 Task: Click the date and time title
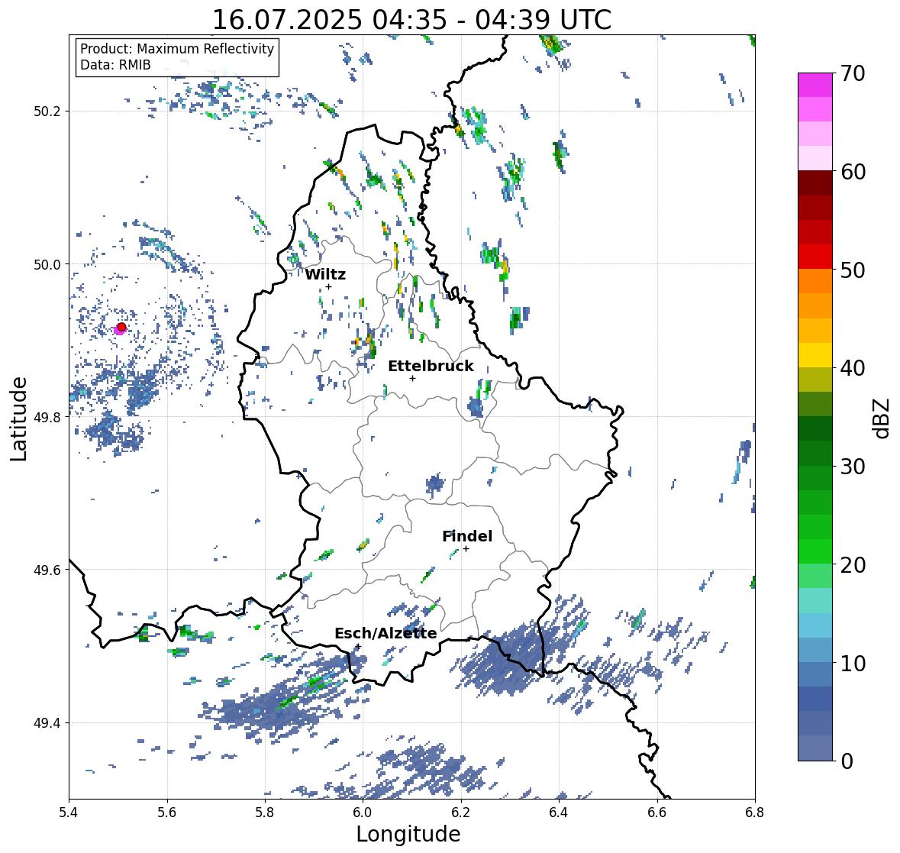(411, 20)
